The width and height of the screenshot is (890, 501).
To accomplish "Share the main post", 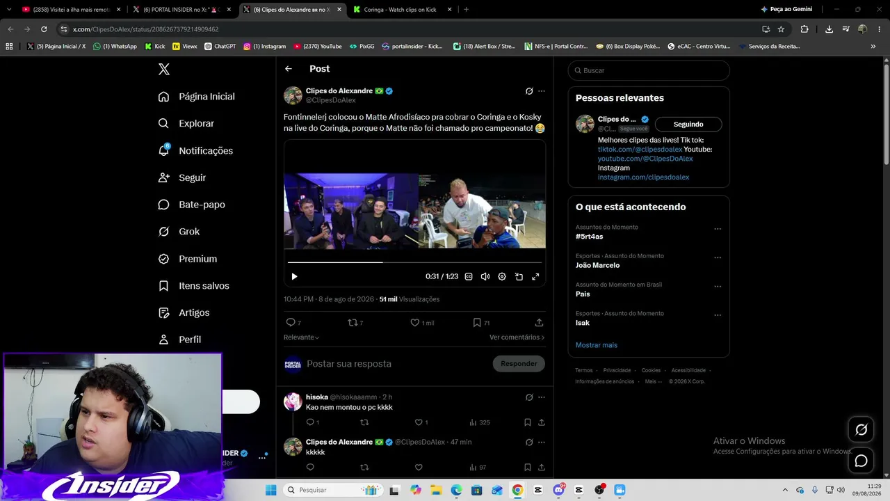I will click(539, 323).
